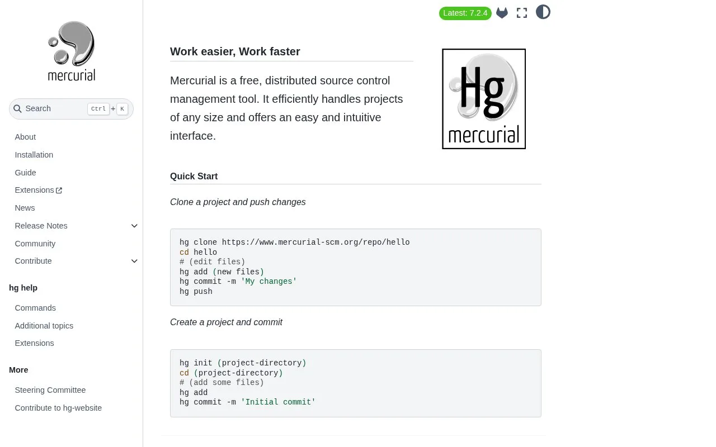Expand the Contribute chevron

point(134,261)
